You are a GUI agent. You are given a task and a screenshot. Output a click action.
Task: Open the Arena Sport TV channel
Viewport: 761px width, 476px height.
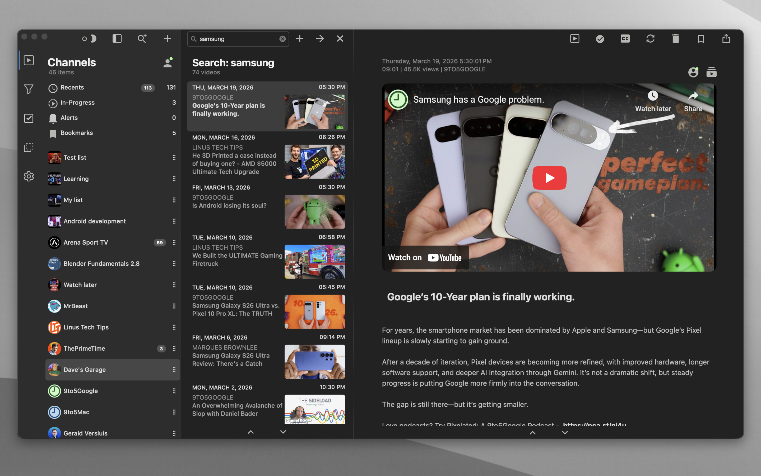(x=112, y=242)
